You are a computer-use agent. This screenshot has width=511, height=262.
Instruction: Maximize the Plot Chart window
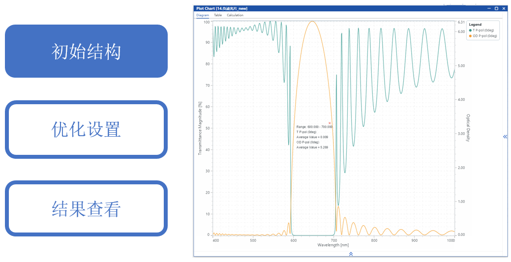coord(496,8)
